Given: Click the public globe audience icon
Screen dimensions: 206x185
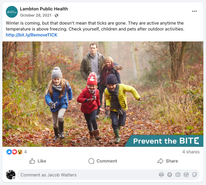Looking at the screenshot, I should point(56,15).
